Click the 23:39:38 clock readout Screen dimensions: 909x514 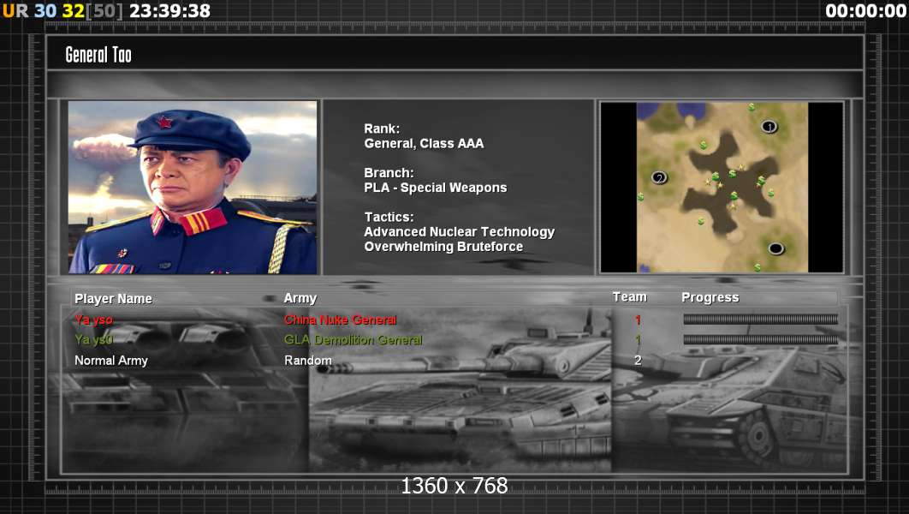click(x=169, y=10)
